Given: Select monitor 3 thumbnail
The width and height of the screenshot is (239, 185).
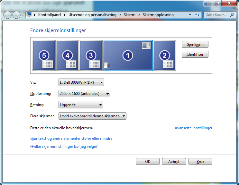Looking at the screenshot, I should click(x=91, y=55).
